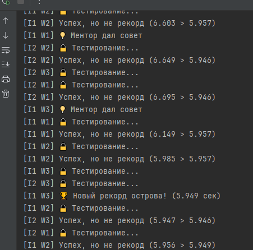Stop the running process with the square button

[21, 2]
